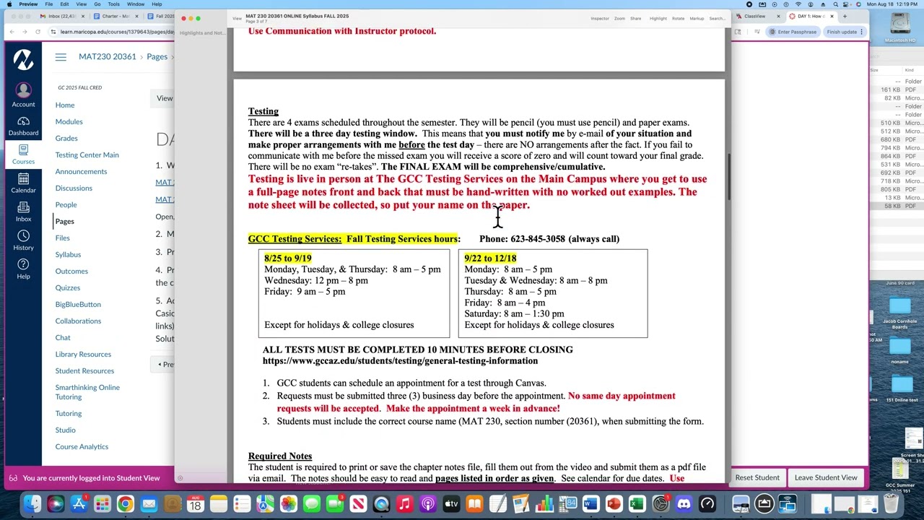Launch PowerPoint from the Dock
The width and height of the screenshot is (924, 520).
click(614, 504)
